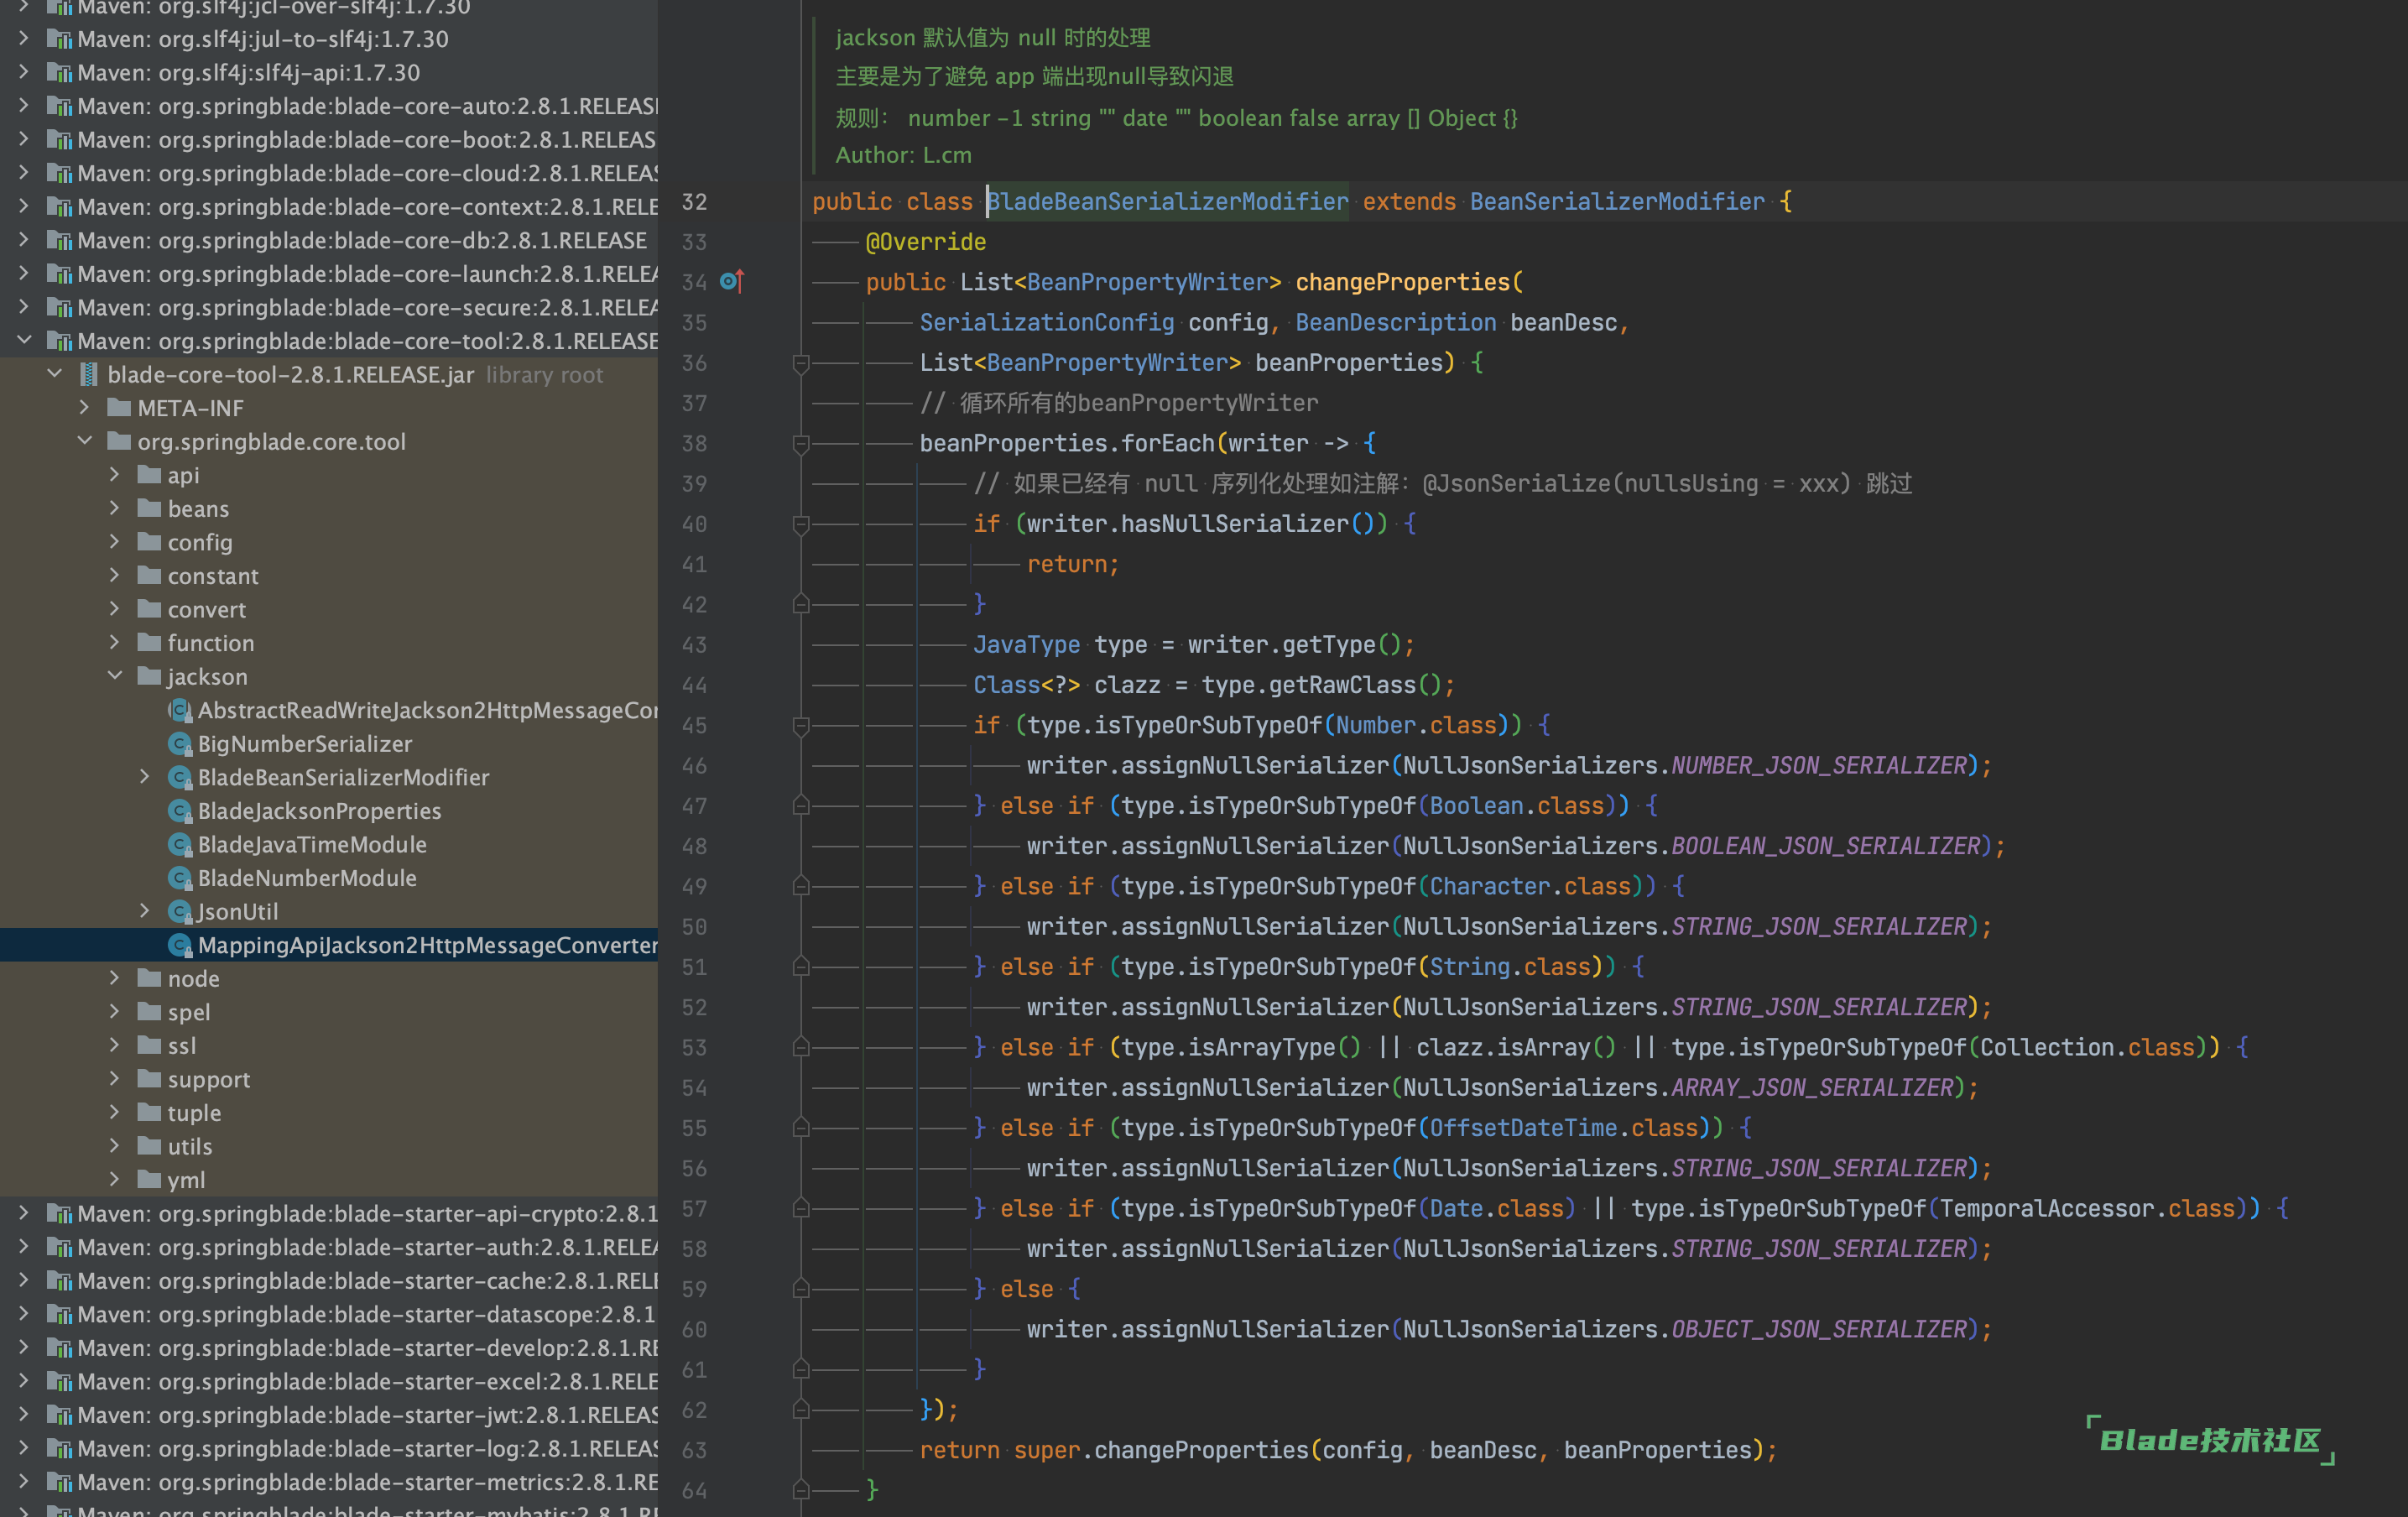Select Maven blade-starter-excel library row

pos(329,1381)
